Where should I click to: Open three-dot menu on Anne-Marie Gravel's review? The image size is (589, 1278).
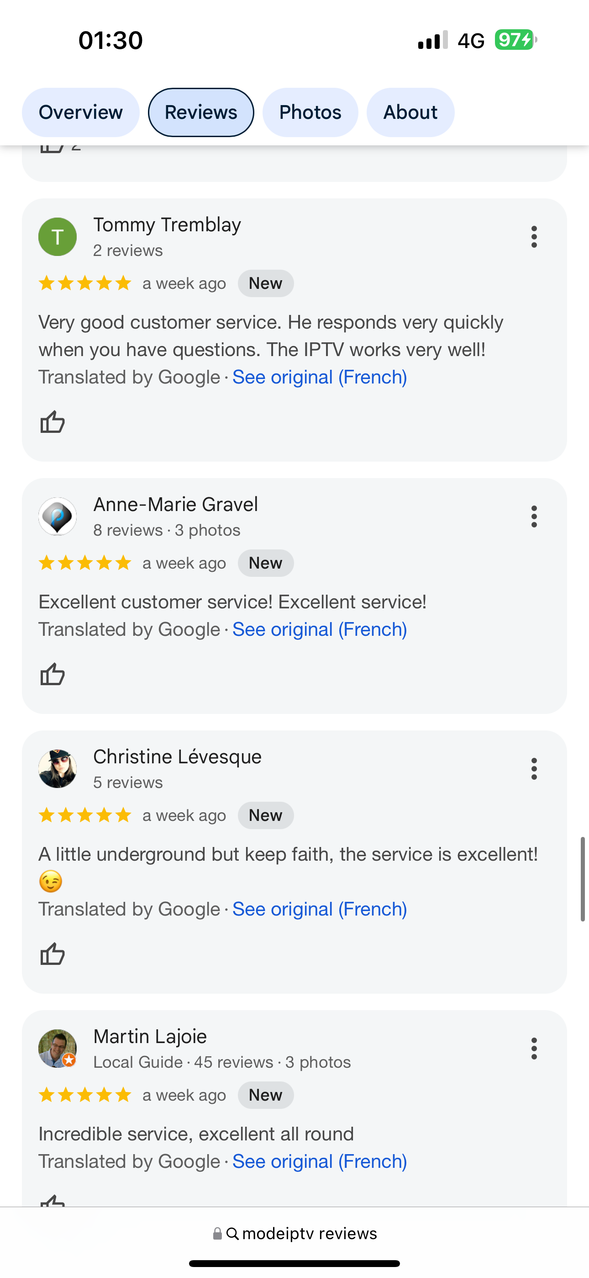coord(534,517)
